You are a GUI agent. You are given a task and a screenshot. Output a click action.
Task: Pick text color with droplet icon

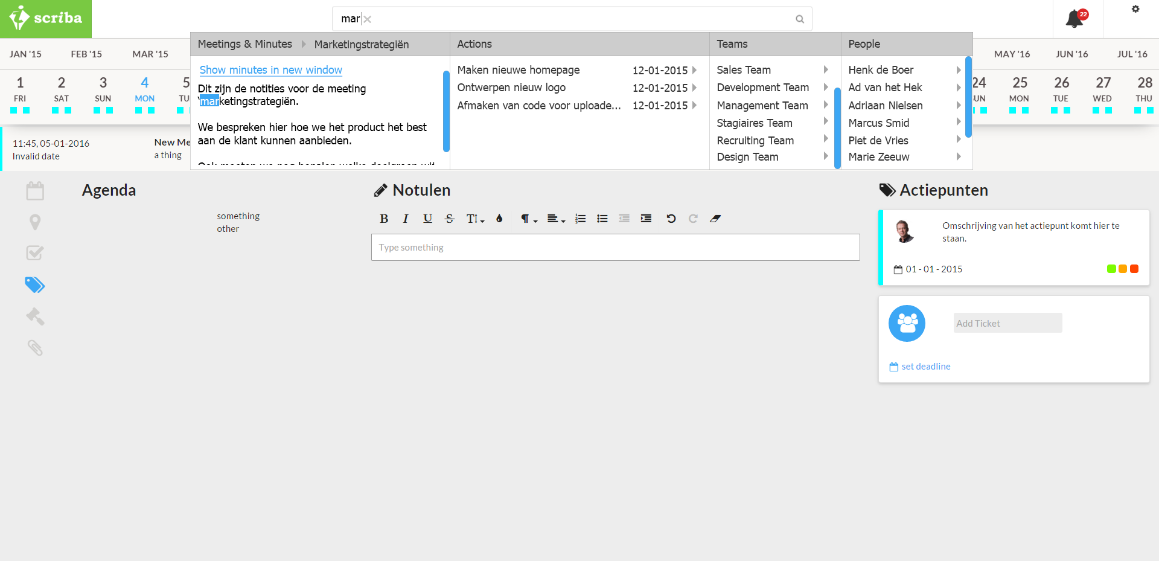pyautogui.click(x=499, y=219)
